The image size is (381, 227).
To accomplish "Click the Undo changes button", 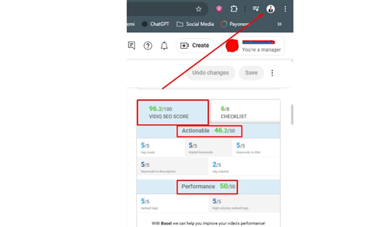I will click(x=211, y=73).
